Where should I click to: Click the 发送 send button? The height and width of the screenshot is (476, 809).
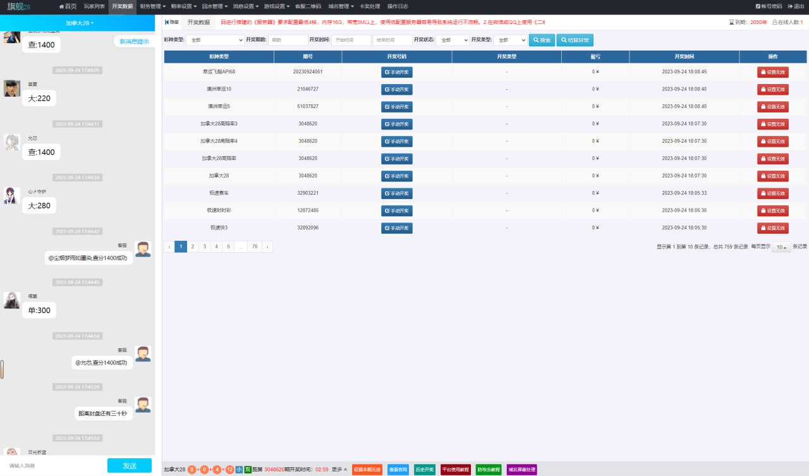tap(130, 466)
